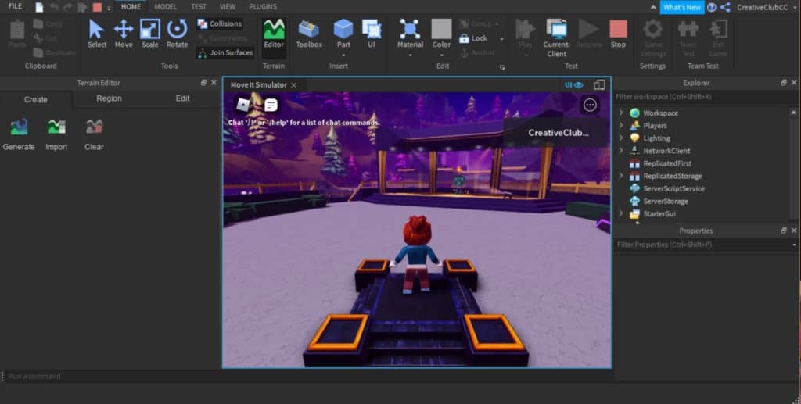Switch to the HOME ribbon tab
The image size is (801, 404).
pos(131,7)
